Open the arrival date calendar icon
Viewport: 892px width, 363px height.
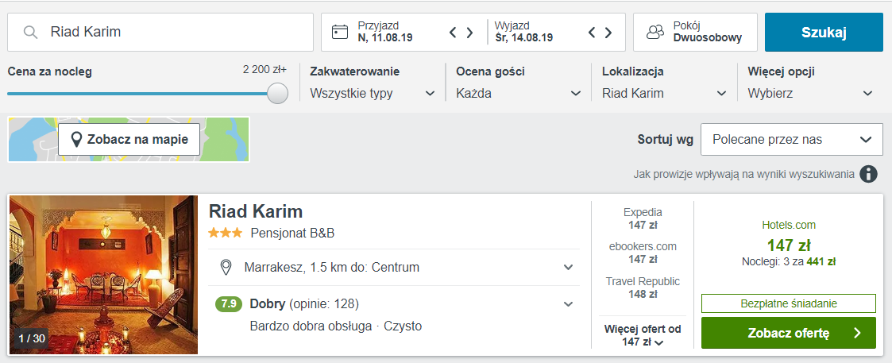(x=340, y=32)
